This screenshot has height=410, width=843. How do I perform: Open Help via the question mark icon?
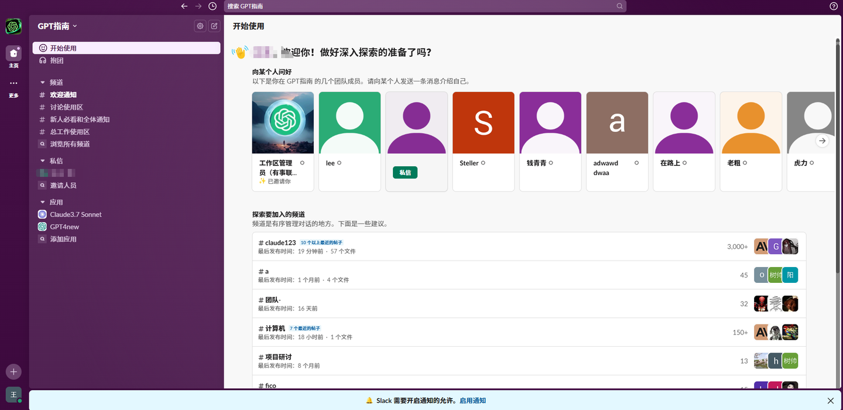click(x=833, y=6)
